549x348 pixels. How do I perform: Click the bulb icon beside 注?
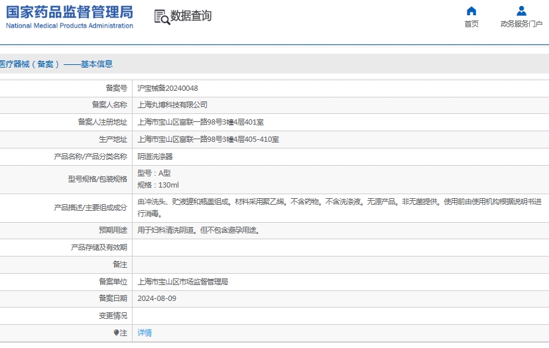116,333
